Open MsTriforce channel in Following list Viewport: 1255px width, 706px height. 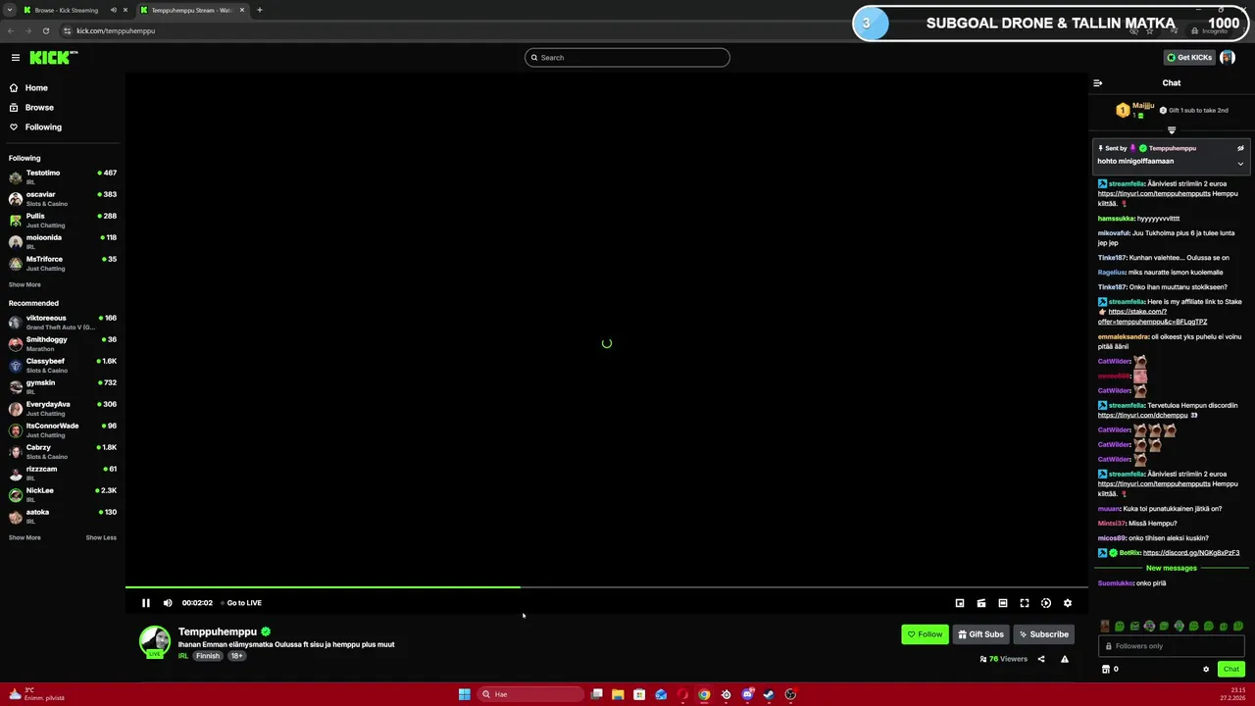(x=63, y=264)
